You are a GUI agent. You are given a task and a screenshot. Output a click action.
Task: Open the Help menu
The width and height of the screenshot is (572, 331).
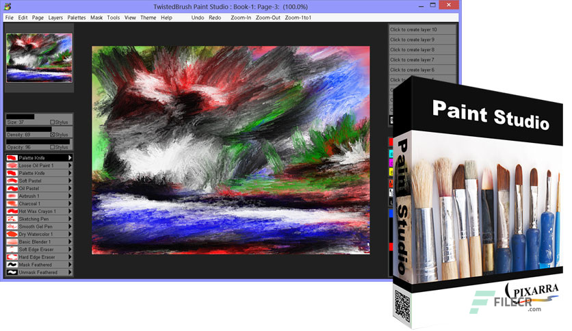click(x=166, y=18)
